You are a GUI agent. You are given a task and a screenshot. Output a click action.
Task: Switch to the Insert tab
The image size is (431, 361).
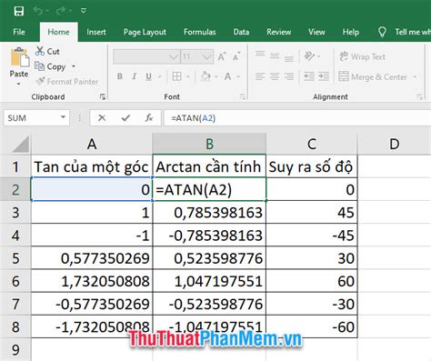96,32
